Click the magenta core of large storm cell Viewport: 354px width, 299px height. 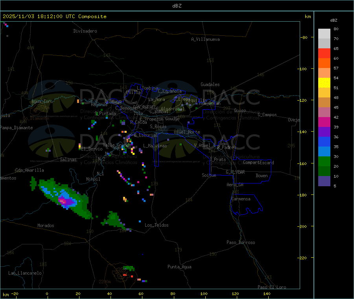click(62, 200)
